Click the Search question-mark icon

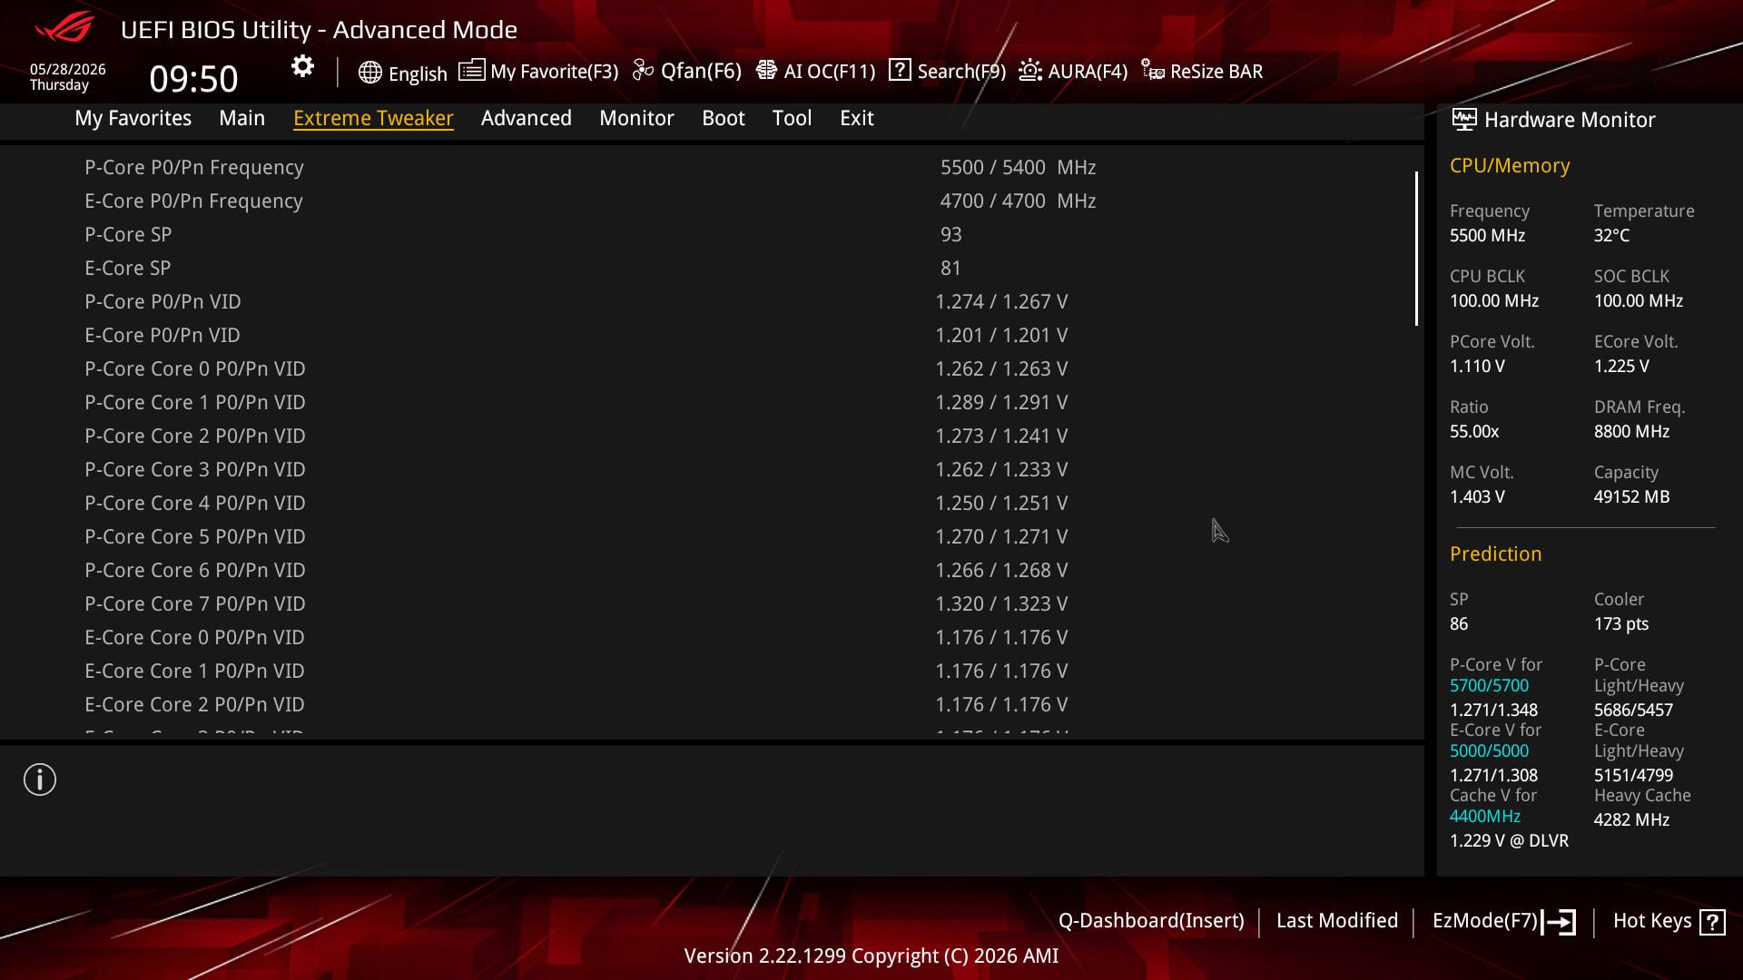pyautogui.click(x=900, y=70)
